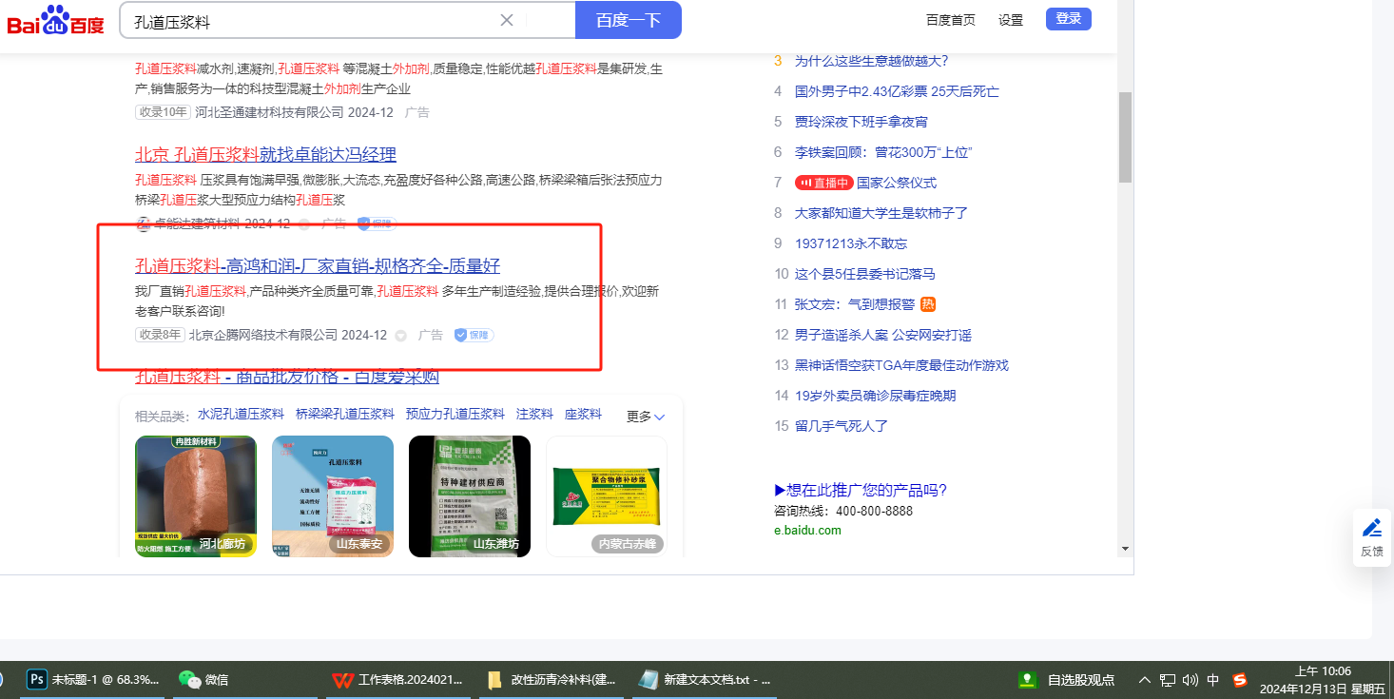This screenshot has width=1394, height=699.
Task: Open hot search 贾玲深夜下班手拿夜宵
Action: click(862, 122)
